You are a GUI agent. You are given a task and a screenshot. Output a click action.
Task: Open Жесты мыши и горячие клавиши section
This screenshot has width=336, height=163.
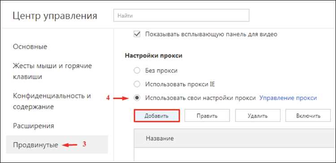pyautogui.click(x=52, y=71)
